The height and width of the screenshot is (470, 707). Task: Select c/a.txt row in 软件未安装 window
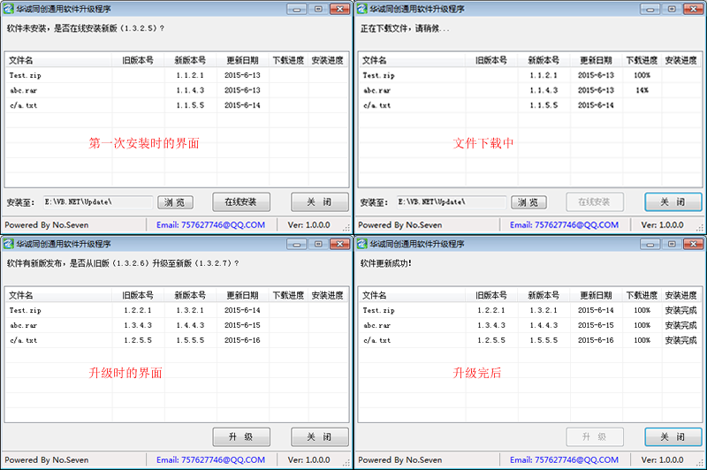click(x=176, y=105)
